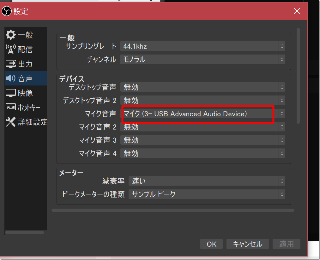Open マイク音声 dropdown with USB Advanced Audio Device

tap(203, 113)
